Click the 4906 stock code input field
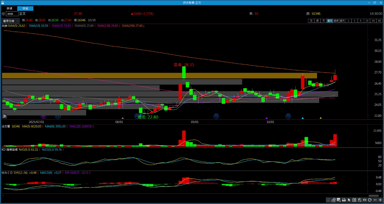The height and width of the screenshot is (204, 384). point(12,14)
